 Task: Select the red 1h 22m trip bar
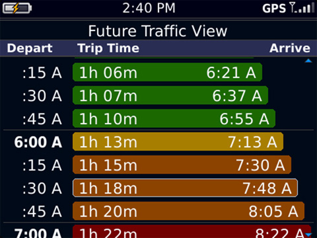pos(192,231)
